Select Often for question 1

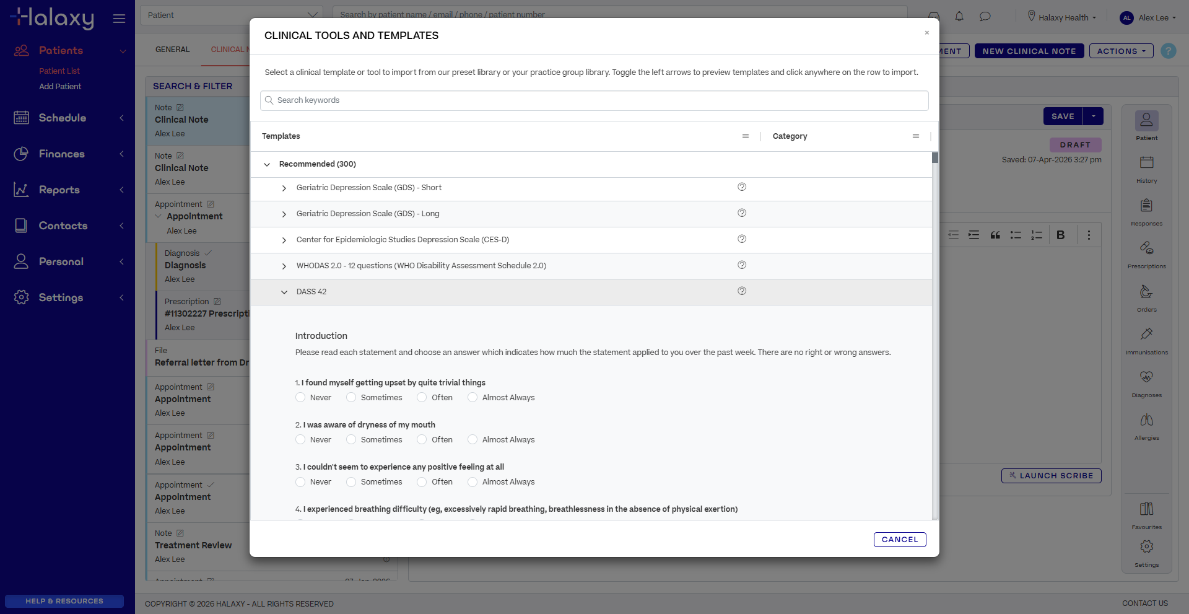[422, 397]
